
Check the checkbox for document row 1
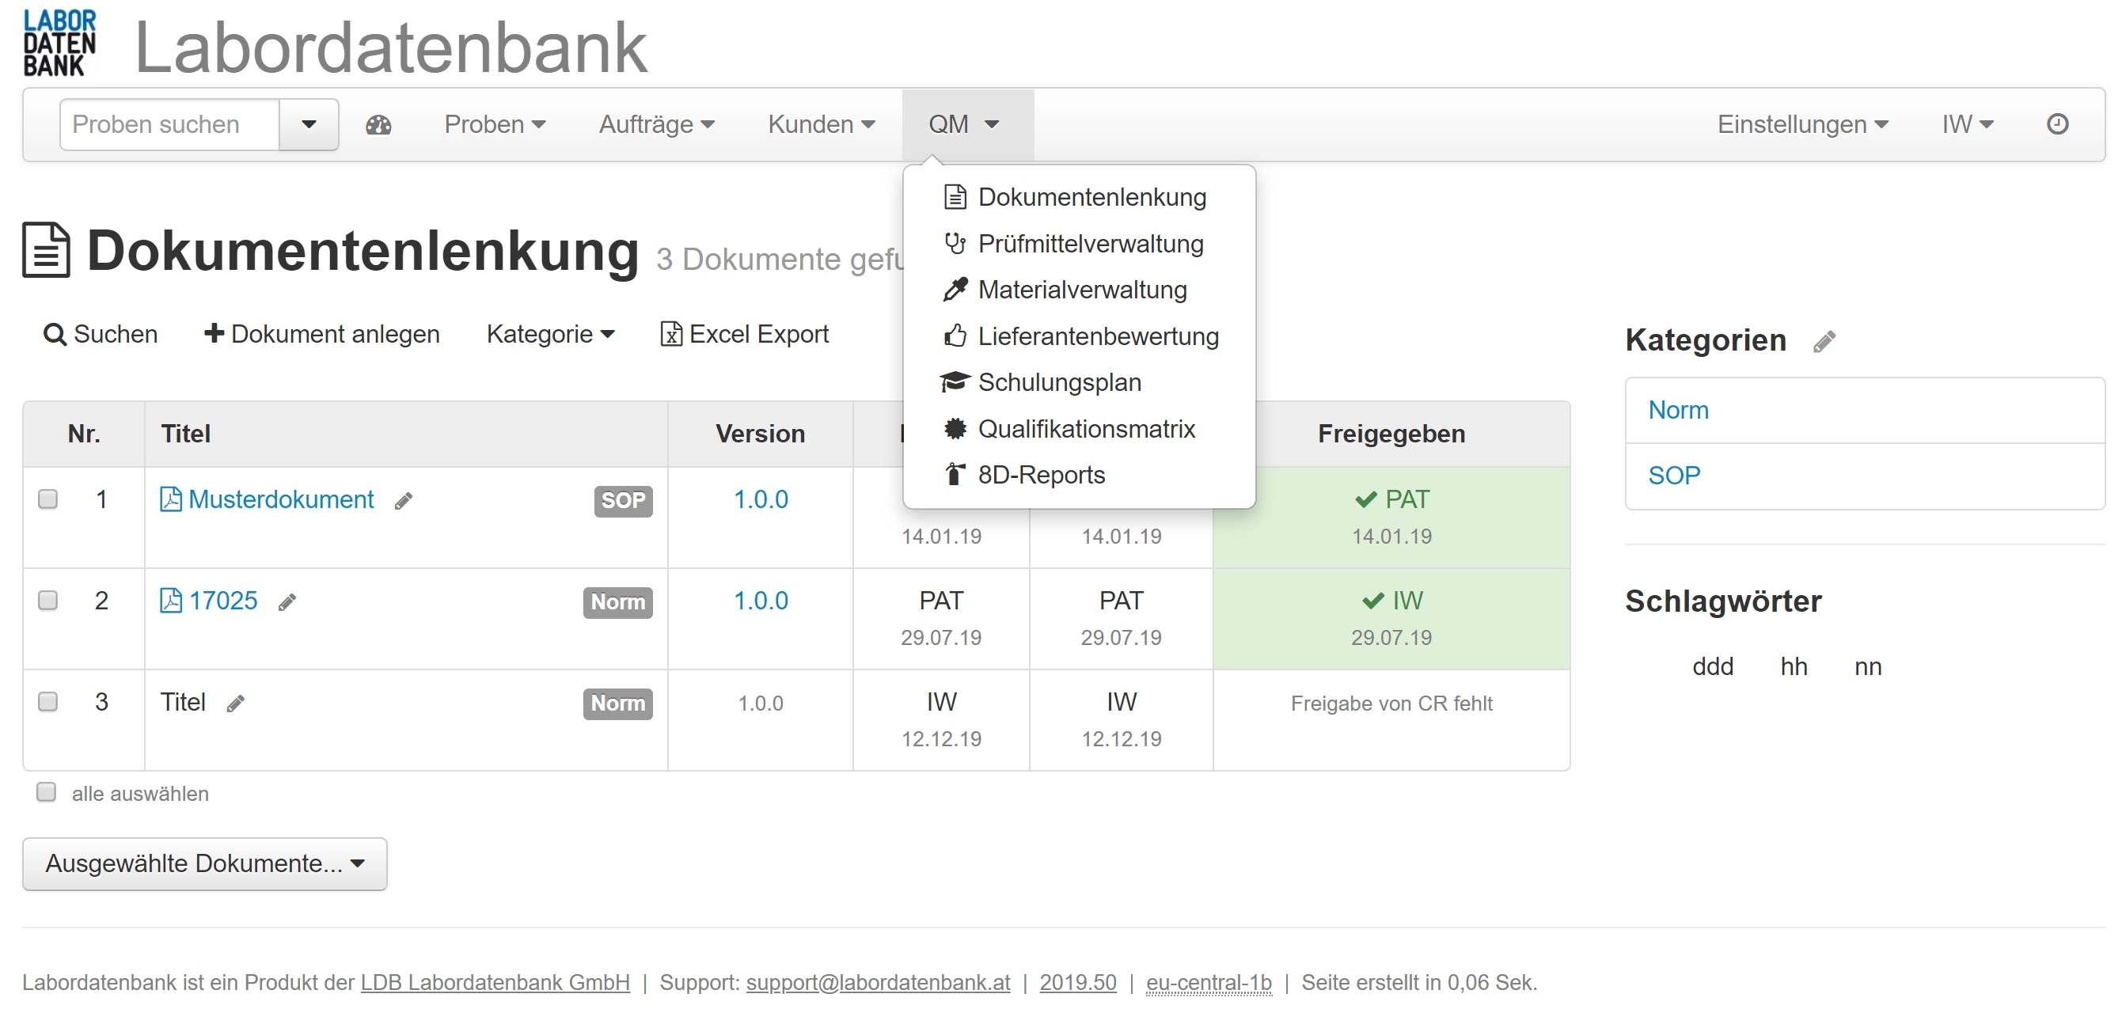47,499
